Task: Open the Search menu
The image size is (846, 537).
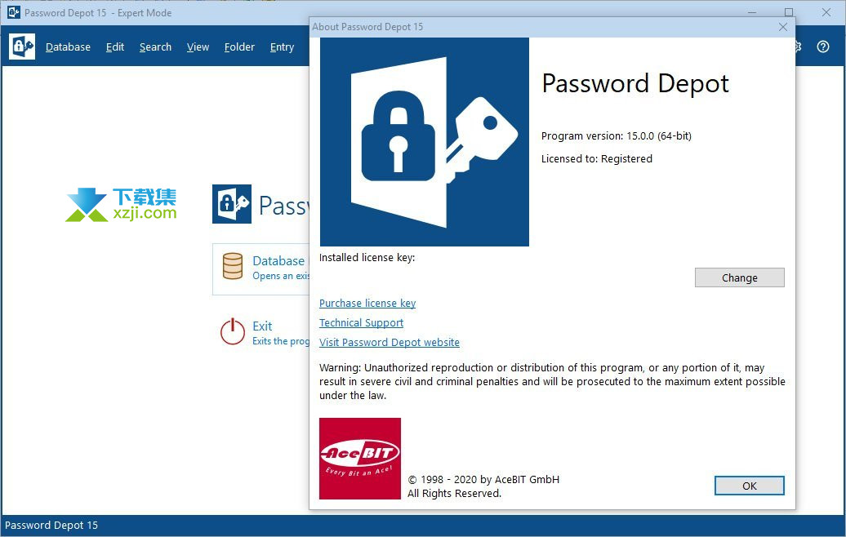Action: tap(155, 47)
